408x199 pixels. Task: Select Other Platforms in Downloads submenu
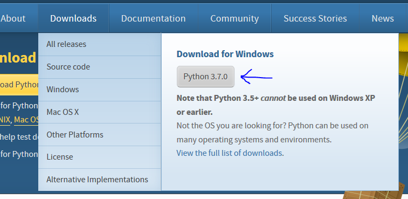pyautogui.click(x=100, y=135)
